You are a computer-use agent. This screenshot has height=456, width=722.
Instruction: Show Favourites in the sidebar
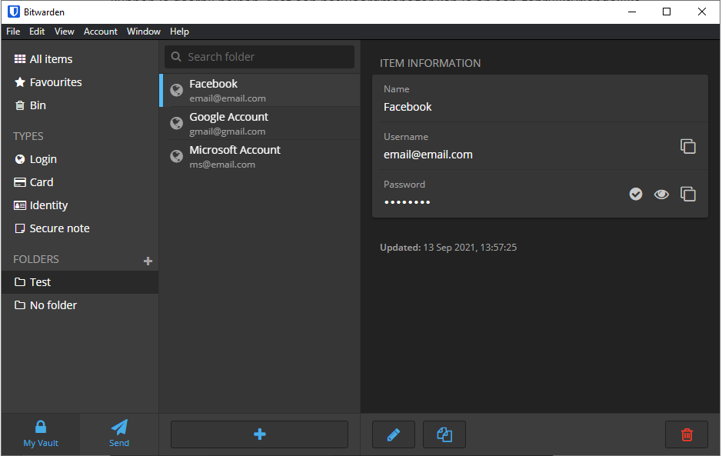click(48, 82)
